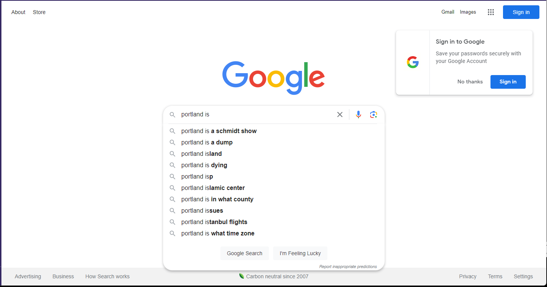Pick suggestion "portland istanbul flights"

214,222
